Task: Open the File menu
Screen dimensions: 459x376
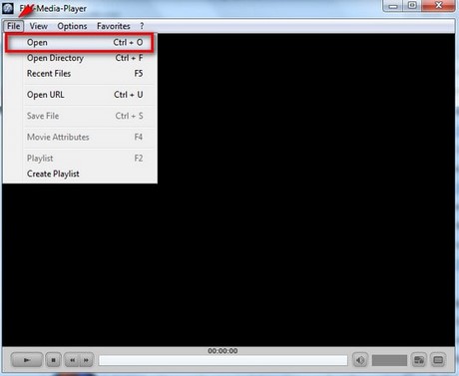Action: click(x=14, y=26)
